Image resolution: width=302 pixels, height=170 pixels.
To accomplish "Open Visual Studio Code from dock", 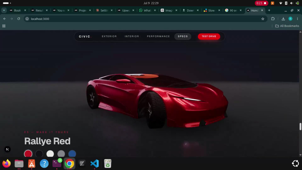I will point(95,163).
